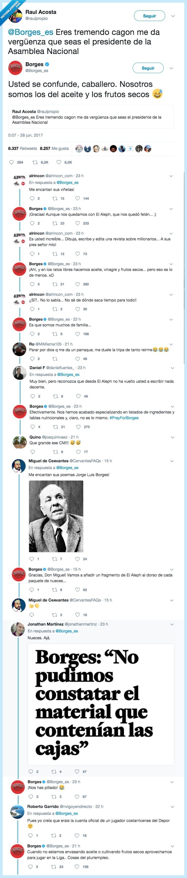Like Ro's 'Parar por dios' reply
Image resolution: width=187 pixels, height=878 pixels.
(x=77, y=358)
